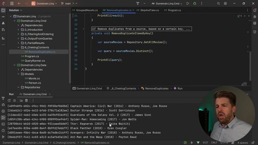
Task: Collapse the Repositories folder
Action: tap(18, 87)
